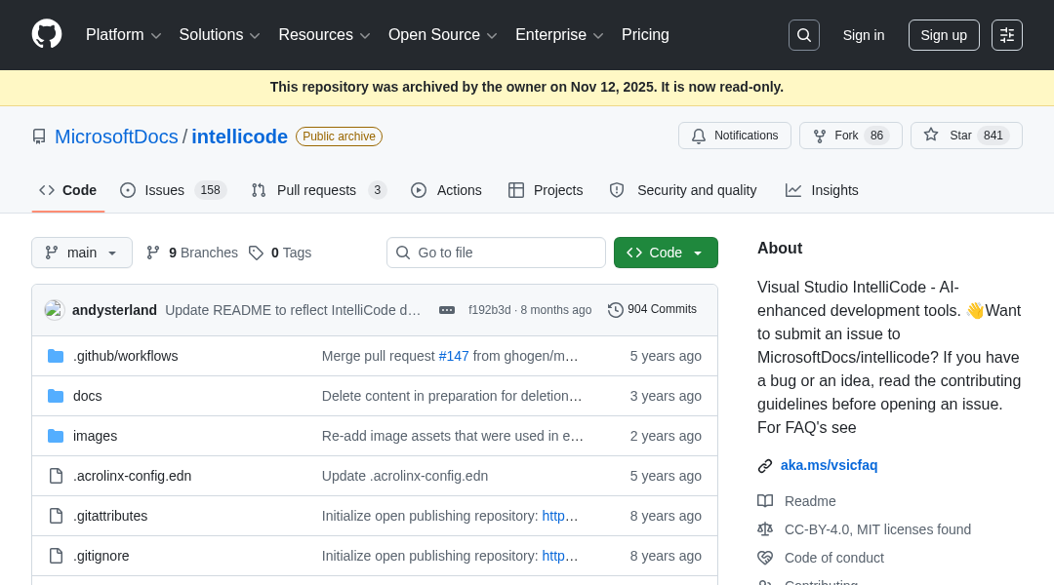The image size is (1054, 585).
Task: Open the Actions tab
Action: click(x=446, y=190)
